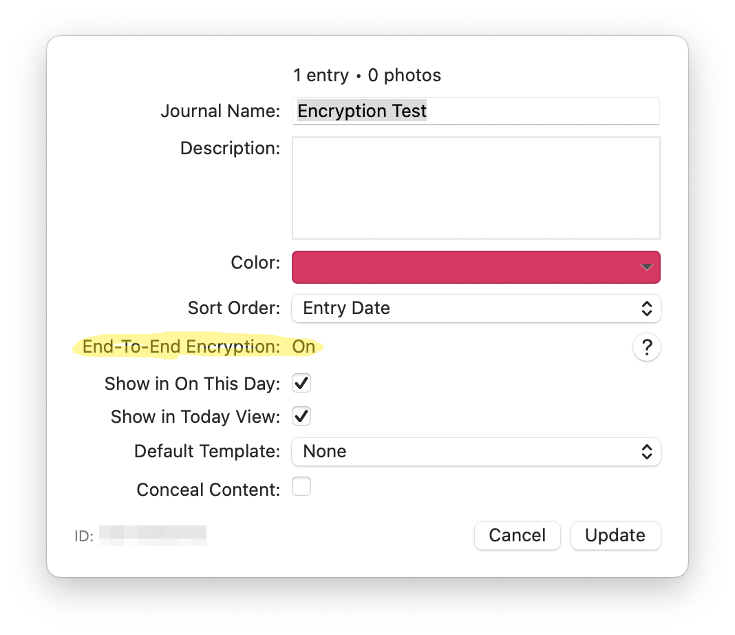Click the Sort Order up-down chevrons
This screenshot has width=735, height=635.
(x=646, y=309)
